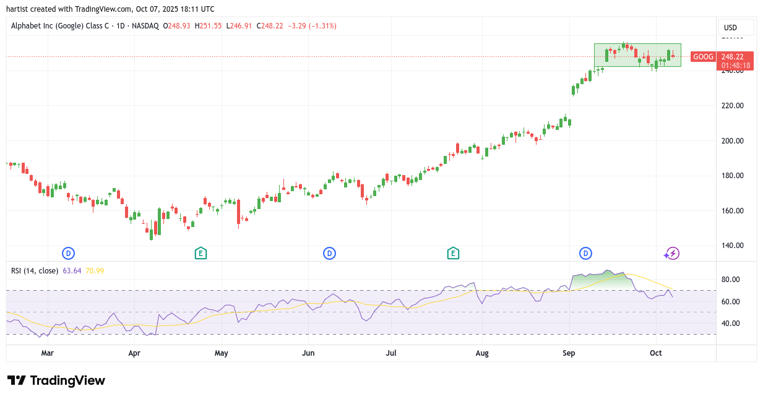Click the Oct label on time axis

[655, 353]
